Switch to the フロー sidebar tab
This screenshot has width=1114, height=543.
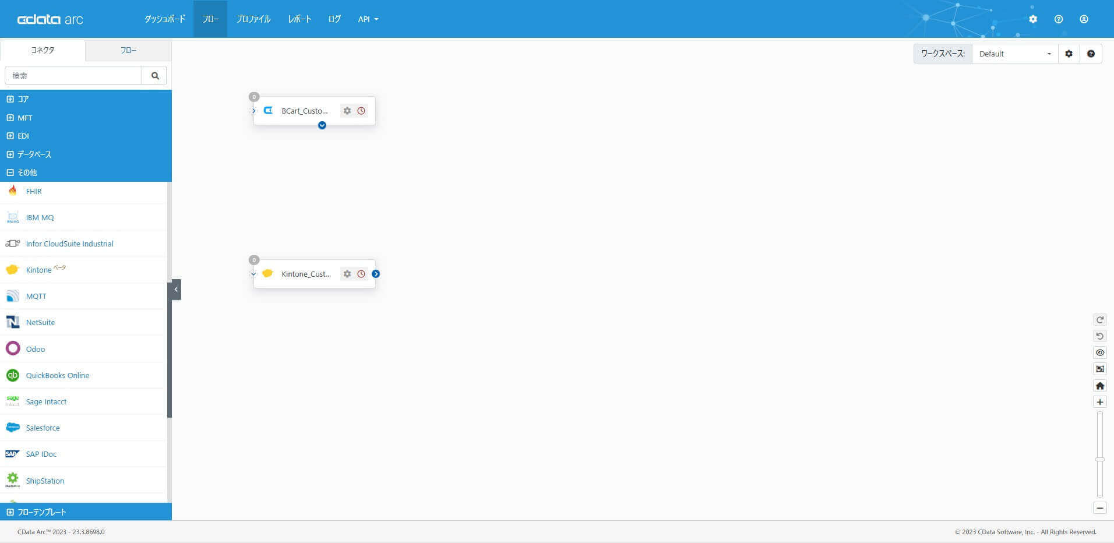(129, 50)
